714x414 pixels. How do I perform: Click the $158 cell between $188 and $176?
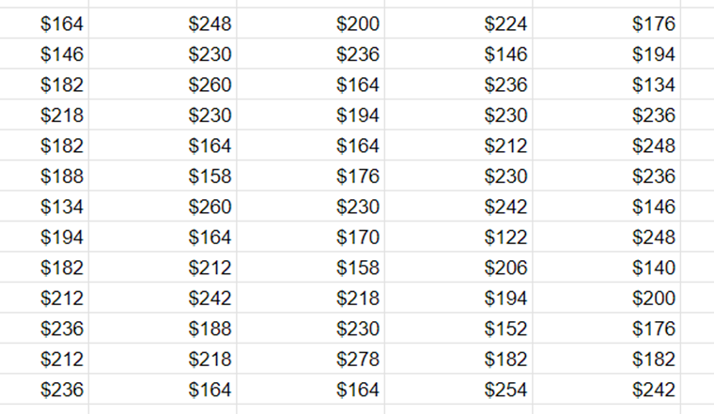click(163, 176)
